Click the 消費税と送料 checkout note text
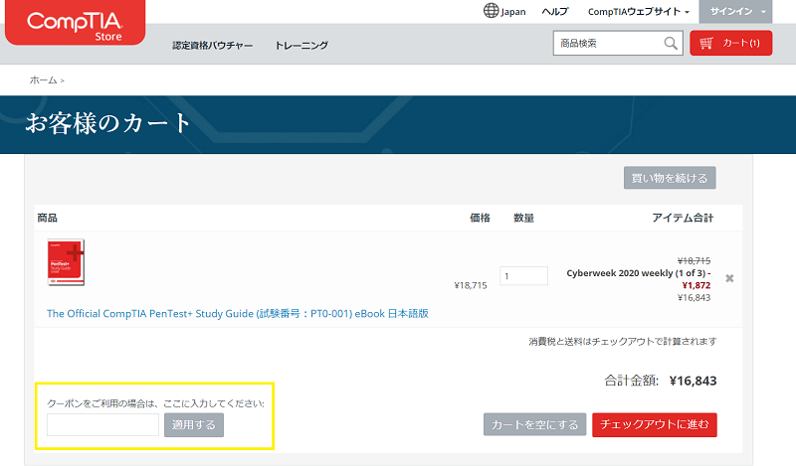 pos(623,341)
